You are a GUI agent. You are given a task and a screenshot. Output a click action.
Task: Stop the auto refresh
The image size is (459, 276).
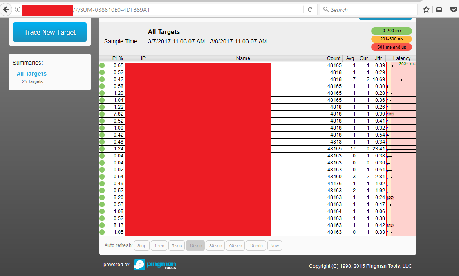pyautogui.click(x=141, y=245)
